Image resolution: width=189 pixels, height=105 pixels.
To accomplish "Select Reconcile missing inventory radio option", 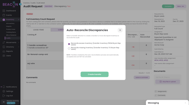I will [x=69, y=49].
